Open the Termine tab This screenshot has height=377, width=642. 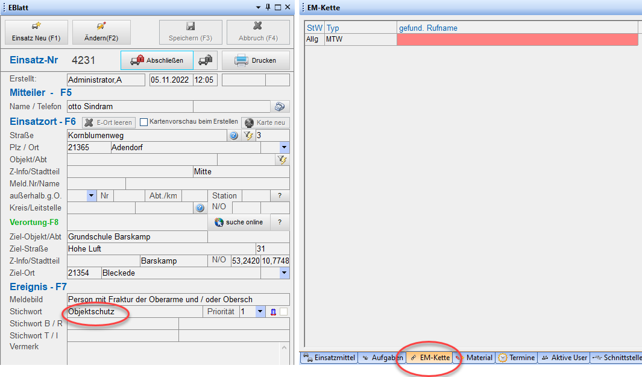tap(517, 358)
